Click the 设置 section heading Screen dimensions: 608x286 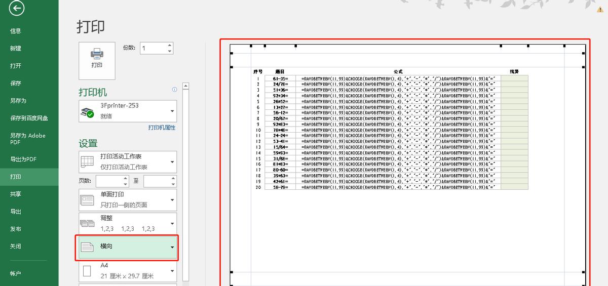pyautogui.click(x=88, y=143)
